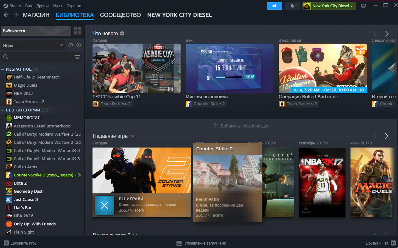Switch to the БИБЛИОТЕКА tab
398x248 pixels.
pyautogui.click(x=75, y=15)
